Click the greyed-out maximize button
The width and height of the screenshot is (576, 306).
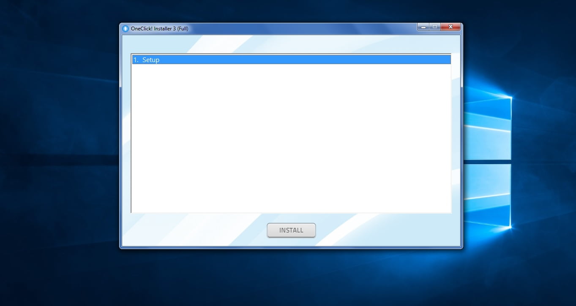pyautogui.click(x=434, y=27)
